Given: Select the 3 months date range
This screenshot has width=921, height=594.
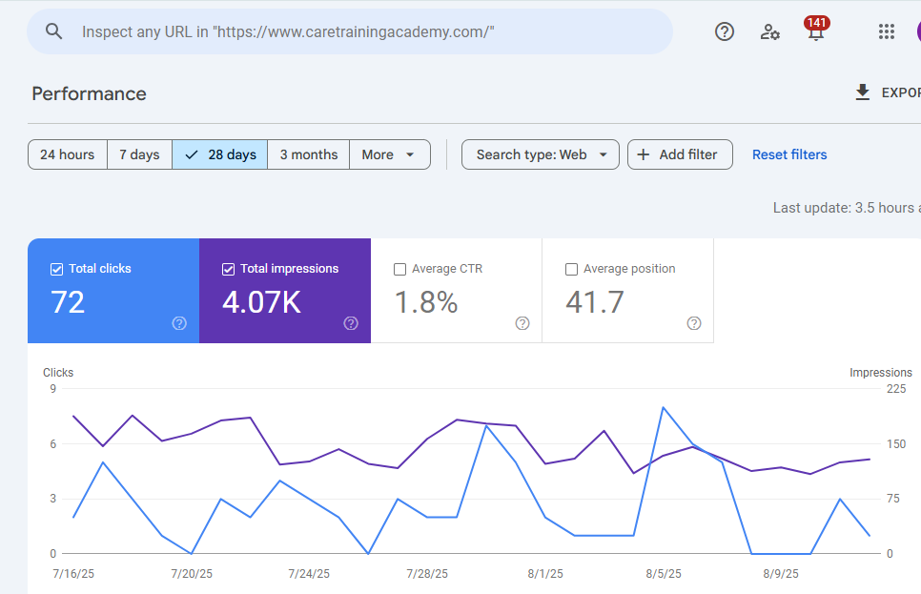Looking at the screenshot, I should [308, 154].
